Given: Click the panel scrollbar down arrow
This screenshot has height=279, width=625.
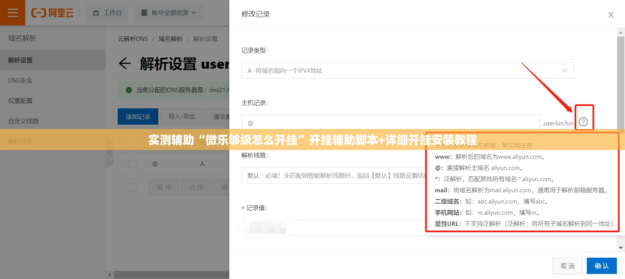Looking at the screenshot, I should pos(621,248).
